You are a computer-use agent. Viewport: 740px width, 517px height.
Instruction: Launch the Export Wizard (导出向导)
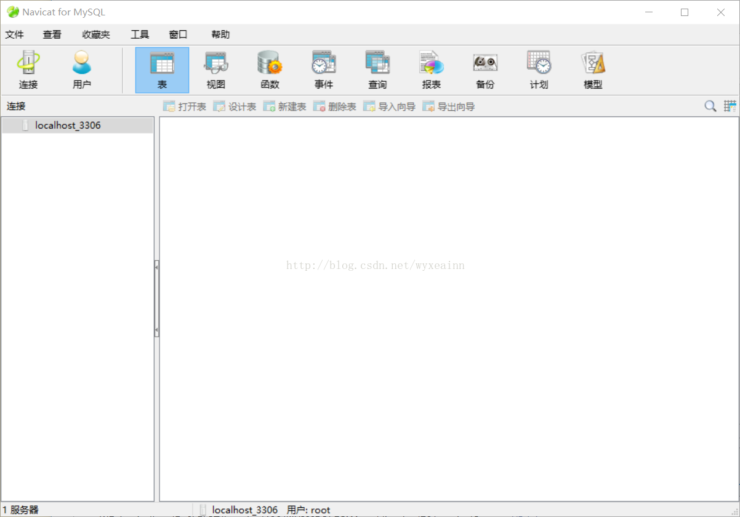click(x=449, y=106)
